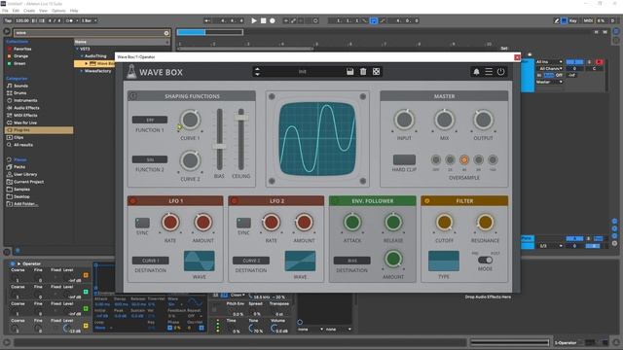This screenshot has height=350, width=623.
Task: Toggle the Filter section power indicator
Action: click(427, 201)
